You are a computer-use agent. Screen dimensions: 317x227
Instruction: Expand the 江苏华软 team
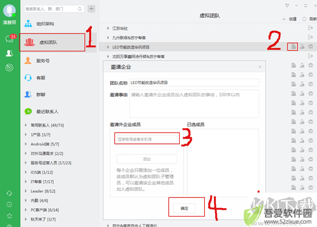click(108, 28)
